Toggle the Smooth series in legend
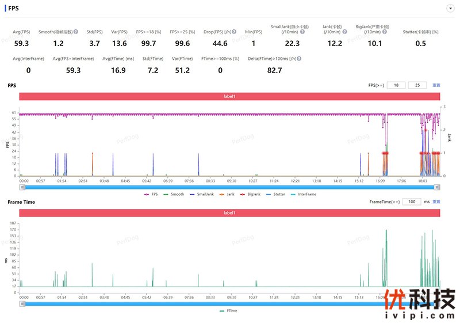 click(x=174, y=195)
